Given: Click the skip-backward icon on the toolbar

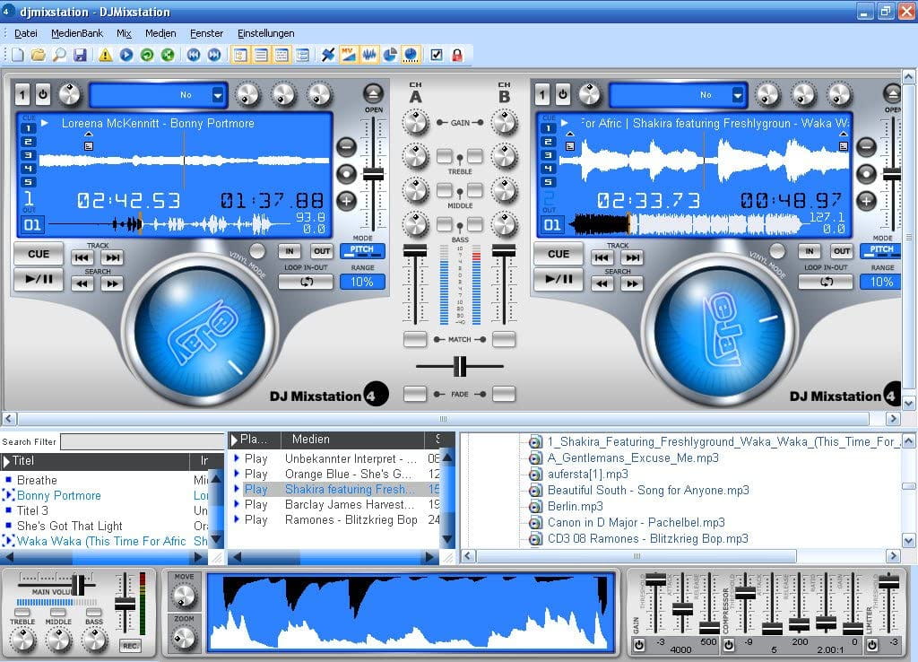Looking at the screenshot, I should (195, 54).
